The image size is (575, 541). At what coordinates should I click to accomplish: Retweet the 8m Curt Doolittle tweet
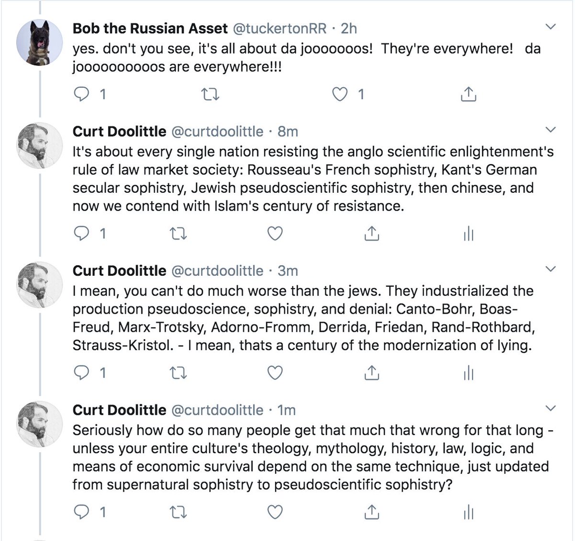179,234
